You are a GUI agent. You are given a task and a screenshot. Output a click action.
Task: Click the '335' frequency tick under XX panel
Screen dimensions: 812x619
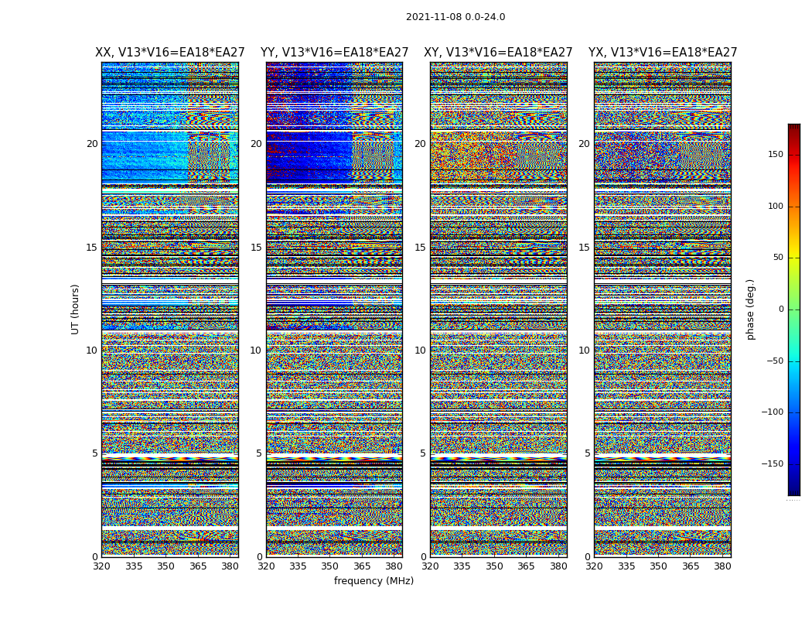tap(134, 566)
